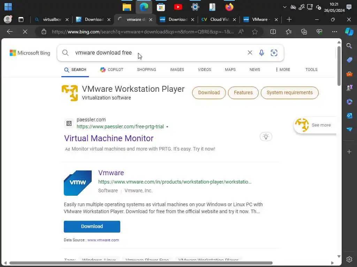Open Microsoft Store from the taskbar
The height and width of the screenshot is (267, 357).
click(161, 7)
